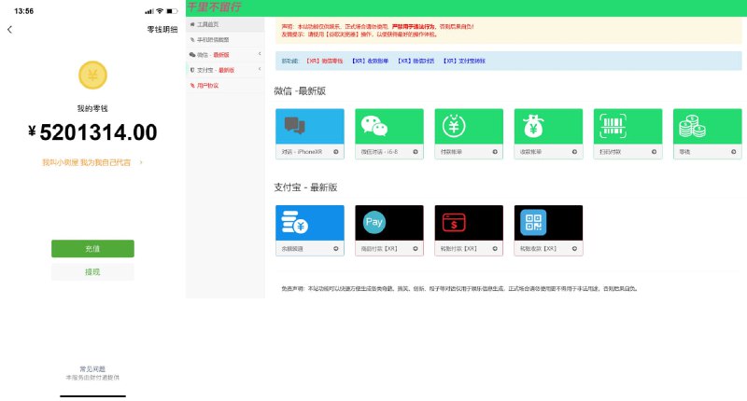Click the home icon beside 工具首页
The width and height of the screenshot is (747, 401).
[x=192, y=24]
